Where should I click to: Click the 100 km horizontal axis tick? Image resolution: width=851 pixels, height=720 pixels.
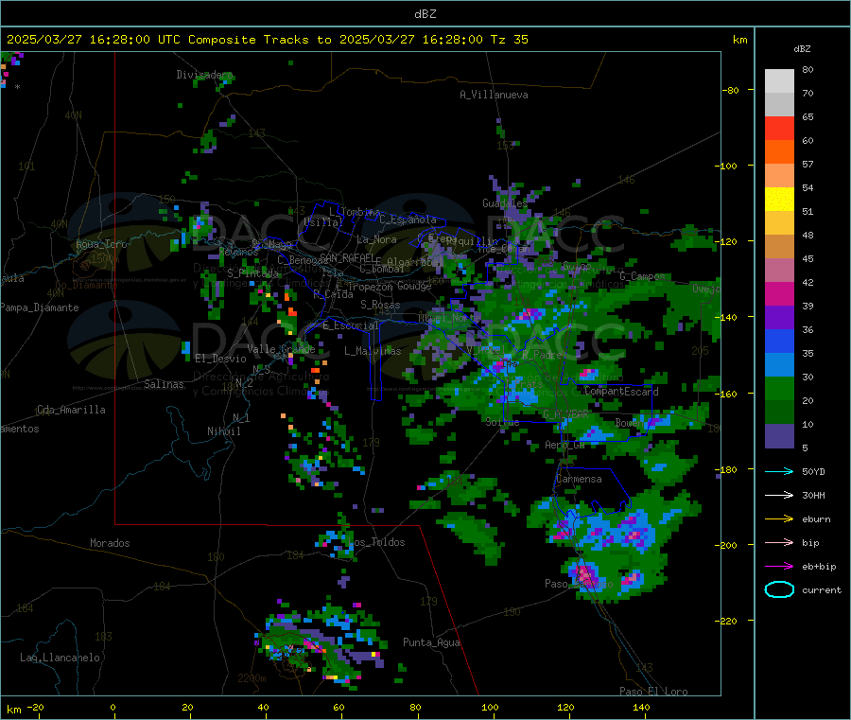pyautogui.click(x=490, y=707)
